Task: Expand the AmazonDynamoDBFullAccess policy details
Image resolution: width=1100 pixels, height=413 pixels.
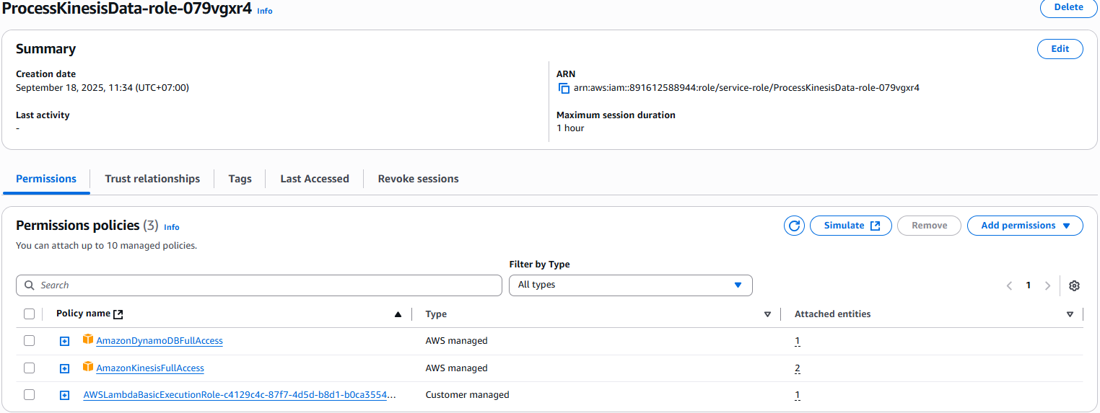Action: pos(64,341)
